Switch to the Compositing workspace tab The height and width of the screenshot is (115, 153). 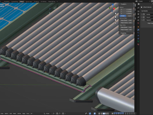click(15, 2)
